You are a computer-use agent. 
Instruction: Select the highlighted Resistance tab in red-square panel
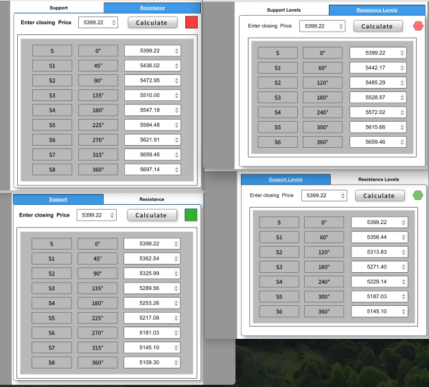(x=152, y=8)
